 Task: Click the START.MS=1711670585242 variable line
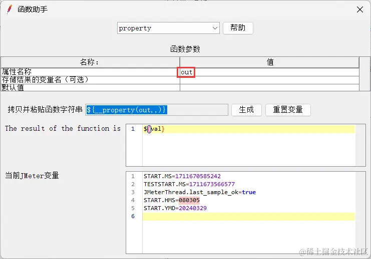pos(182,176)
